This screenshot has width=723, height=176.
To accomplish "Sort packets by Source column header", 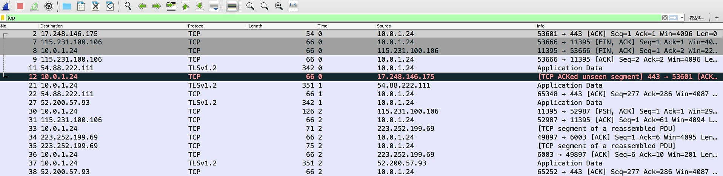I will click(x=384, y=26).
